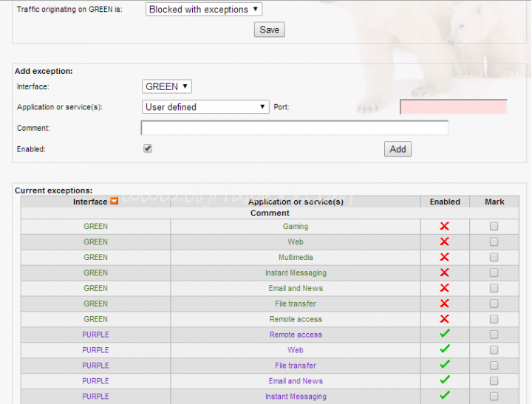This screenshot has width=532, height=404.
Task: Expand the User defined service dropdown
Action: [205, 107]
